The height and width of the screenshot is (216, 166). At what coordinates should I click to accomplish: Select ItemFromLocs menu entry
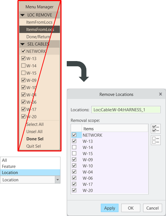click(39, 22)
